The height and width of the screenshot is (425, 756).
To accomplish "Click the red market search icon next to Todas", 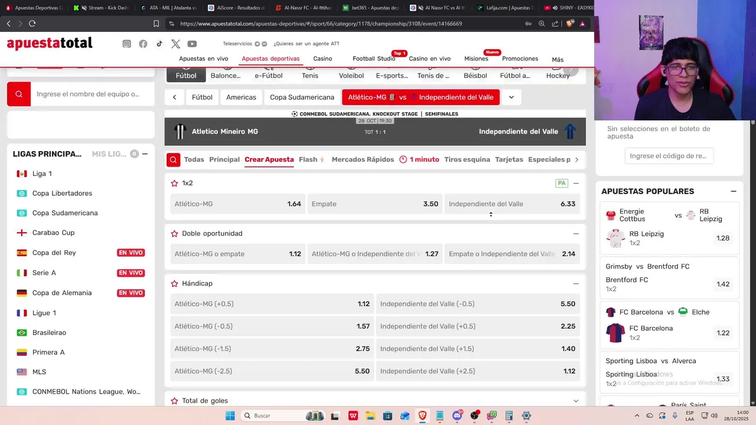I will tap(173, 159).
